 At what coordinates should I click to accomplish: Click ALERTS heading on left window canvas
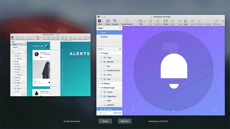(79, 54)
